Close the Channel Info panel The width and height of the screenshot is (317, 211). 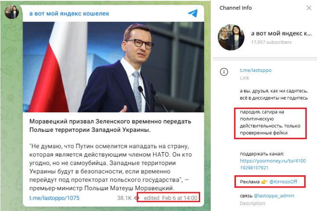tap(309, 8)
